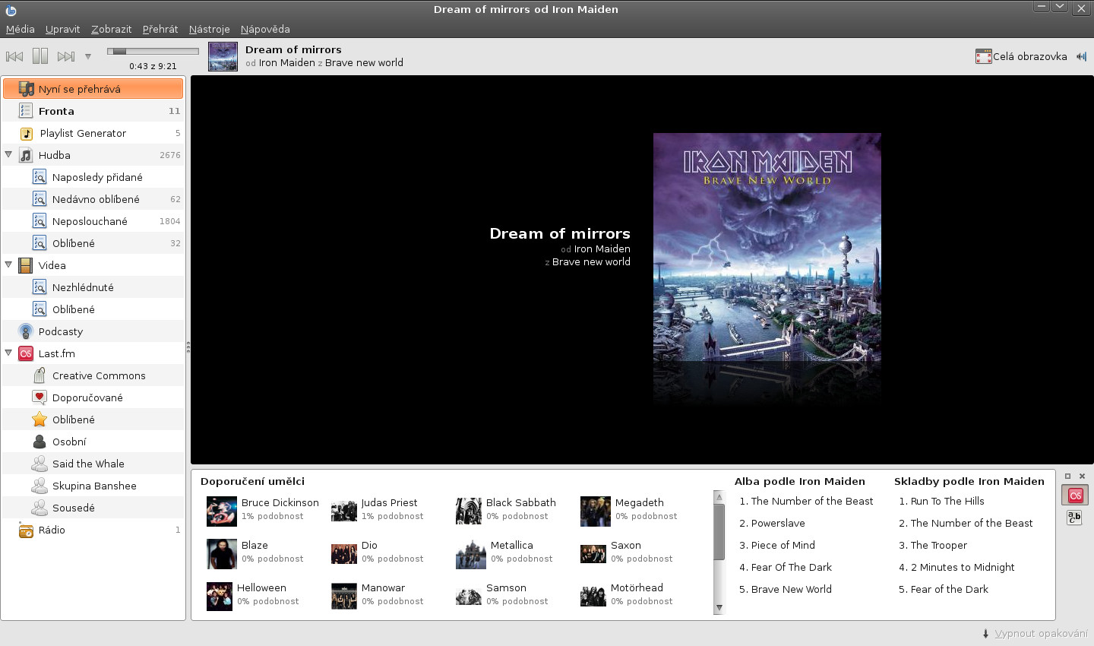The height and width of the screenshot is (646, 1094).
Task: Open Said the Whale station icon
Action: pos(40,464)
